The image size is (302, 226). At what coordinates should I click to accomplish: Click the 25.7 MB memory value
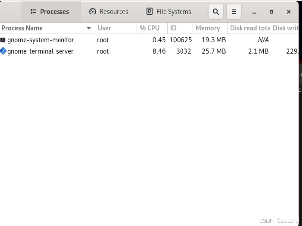214,51
